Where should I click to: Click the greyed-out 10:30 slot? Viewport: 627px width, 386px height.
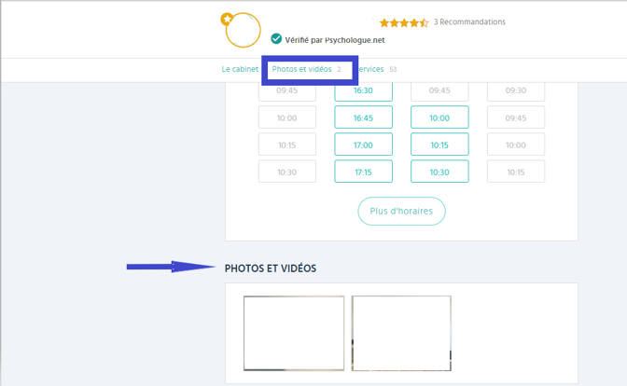[287, 172]
